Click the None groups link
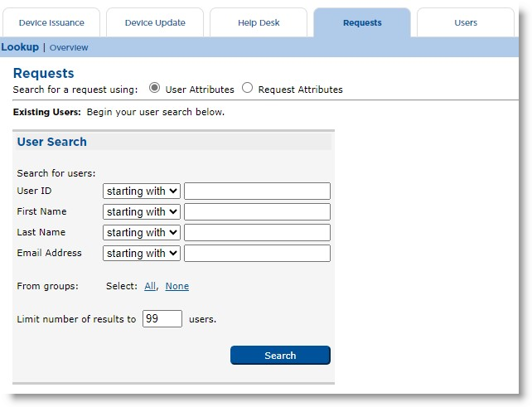Screen dimensions: 532x407 (177, 286)
